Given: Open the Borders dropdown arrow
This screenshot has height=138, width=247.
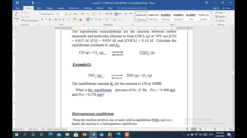Looking at the screenshot, I should pos(123,19).
